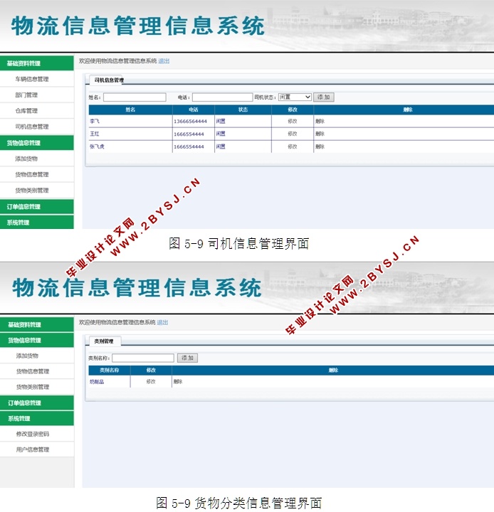Expand 系统管理 section in driver management screen
Viewport: 494px width, 512px height.
tap(36, 223)
